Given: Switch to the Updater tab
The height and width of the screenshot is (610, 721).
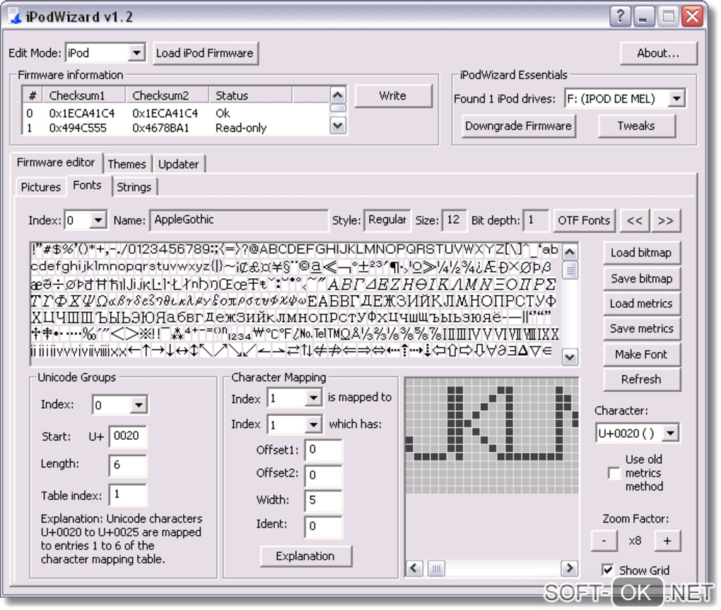Looking at the screenshot, I should 178,164.
